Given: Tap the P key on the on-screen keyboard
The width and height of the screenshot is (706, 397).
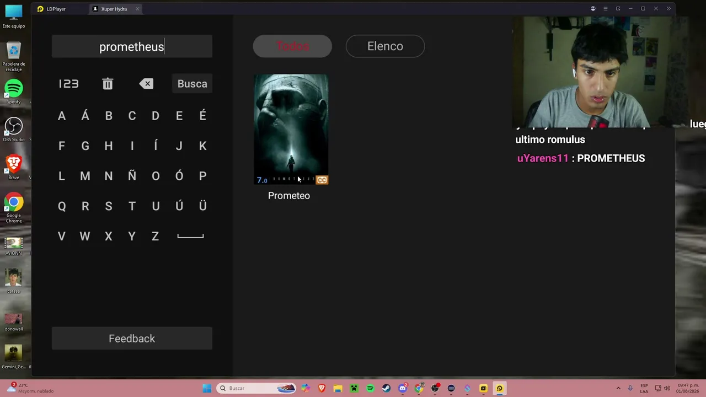Looking at the screenshot, I should pyautogui.click(x=203, y=176).
